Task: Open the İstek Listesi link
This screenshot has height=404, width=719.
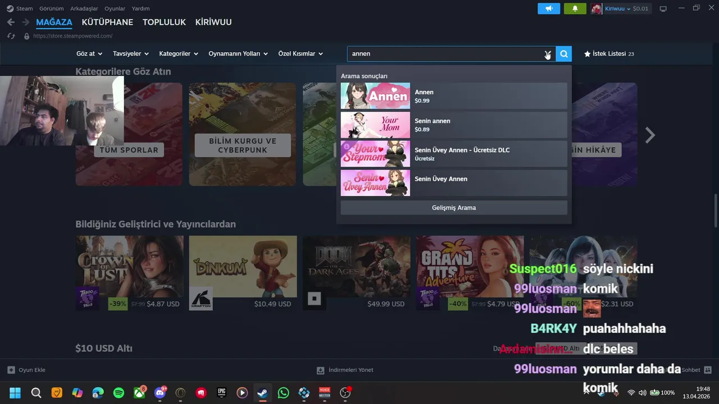Action: (609, 54)
